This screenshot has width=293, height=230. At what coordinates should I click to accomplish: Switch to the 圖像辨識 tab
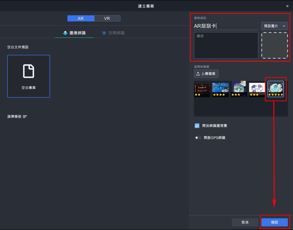74,33
